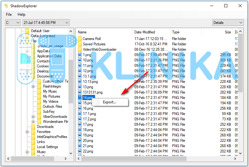The image size is (249, 167).
Task: Click the 17.1.png file icon
Action: pyautogui.click(x=80, y=114)
